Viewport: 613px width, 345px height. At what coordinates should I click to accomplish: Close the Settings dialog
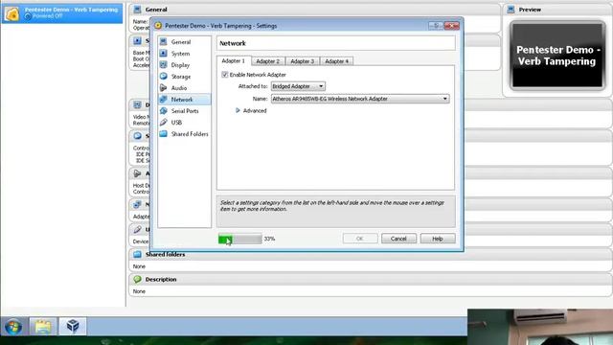(451, 26)
